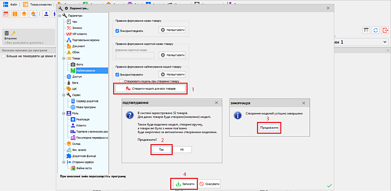
Task: Click the blue refresh icon
Action: [x=375, y=30]
